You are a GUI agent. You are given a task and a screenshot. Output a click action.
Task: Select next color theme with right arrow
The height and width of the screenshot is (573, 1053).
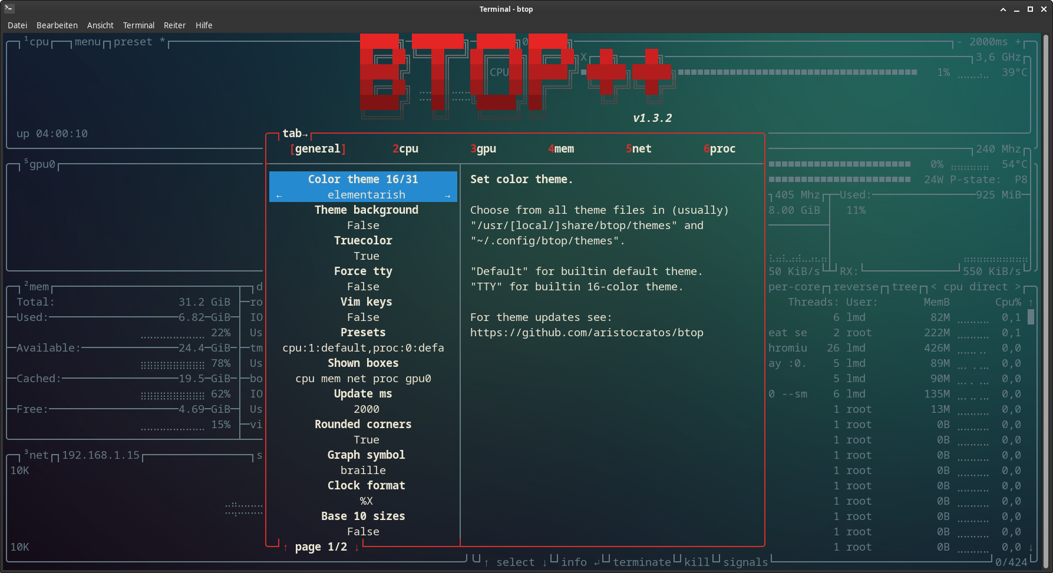pyautogui.click(x=448, y=195)
